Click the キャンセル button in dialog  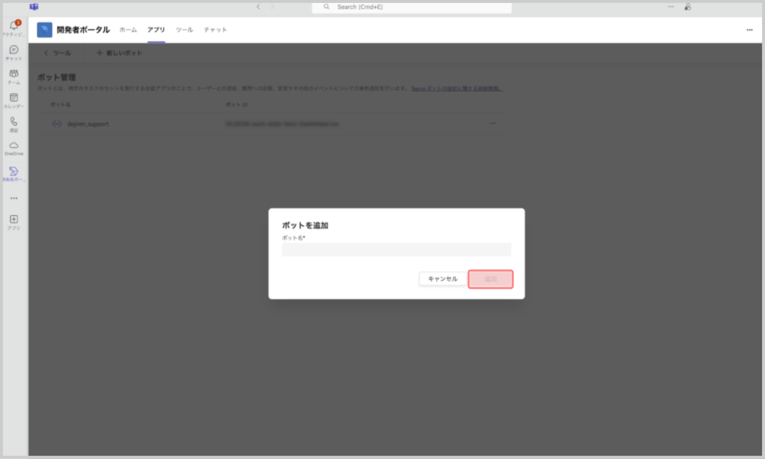(x=442, y=279)
